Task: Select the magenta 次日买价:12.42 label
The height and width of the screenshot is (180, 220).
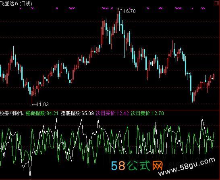Action: point(112,113)
